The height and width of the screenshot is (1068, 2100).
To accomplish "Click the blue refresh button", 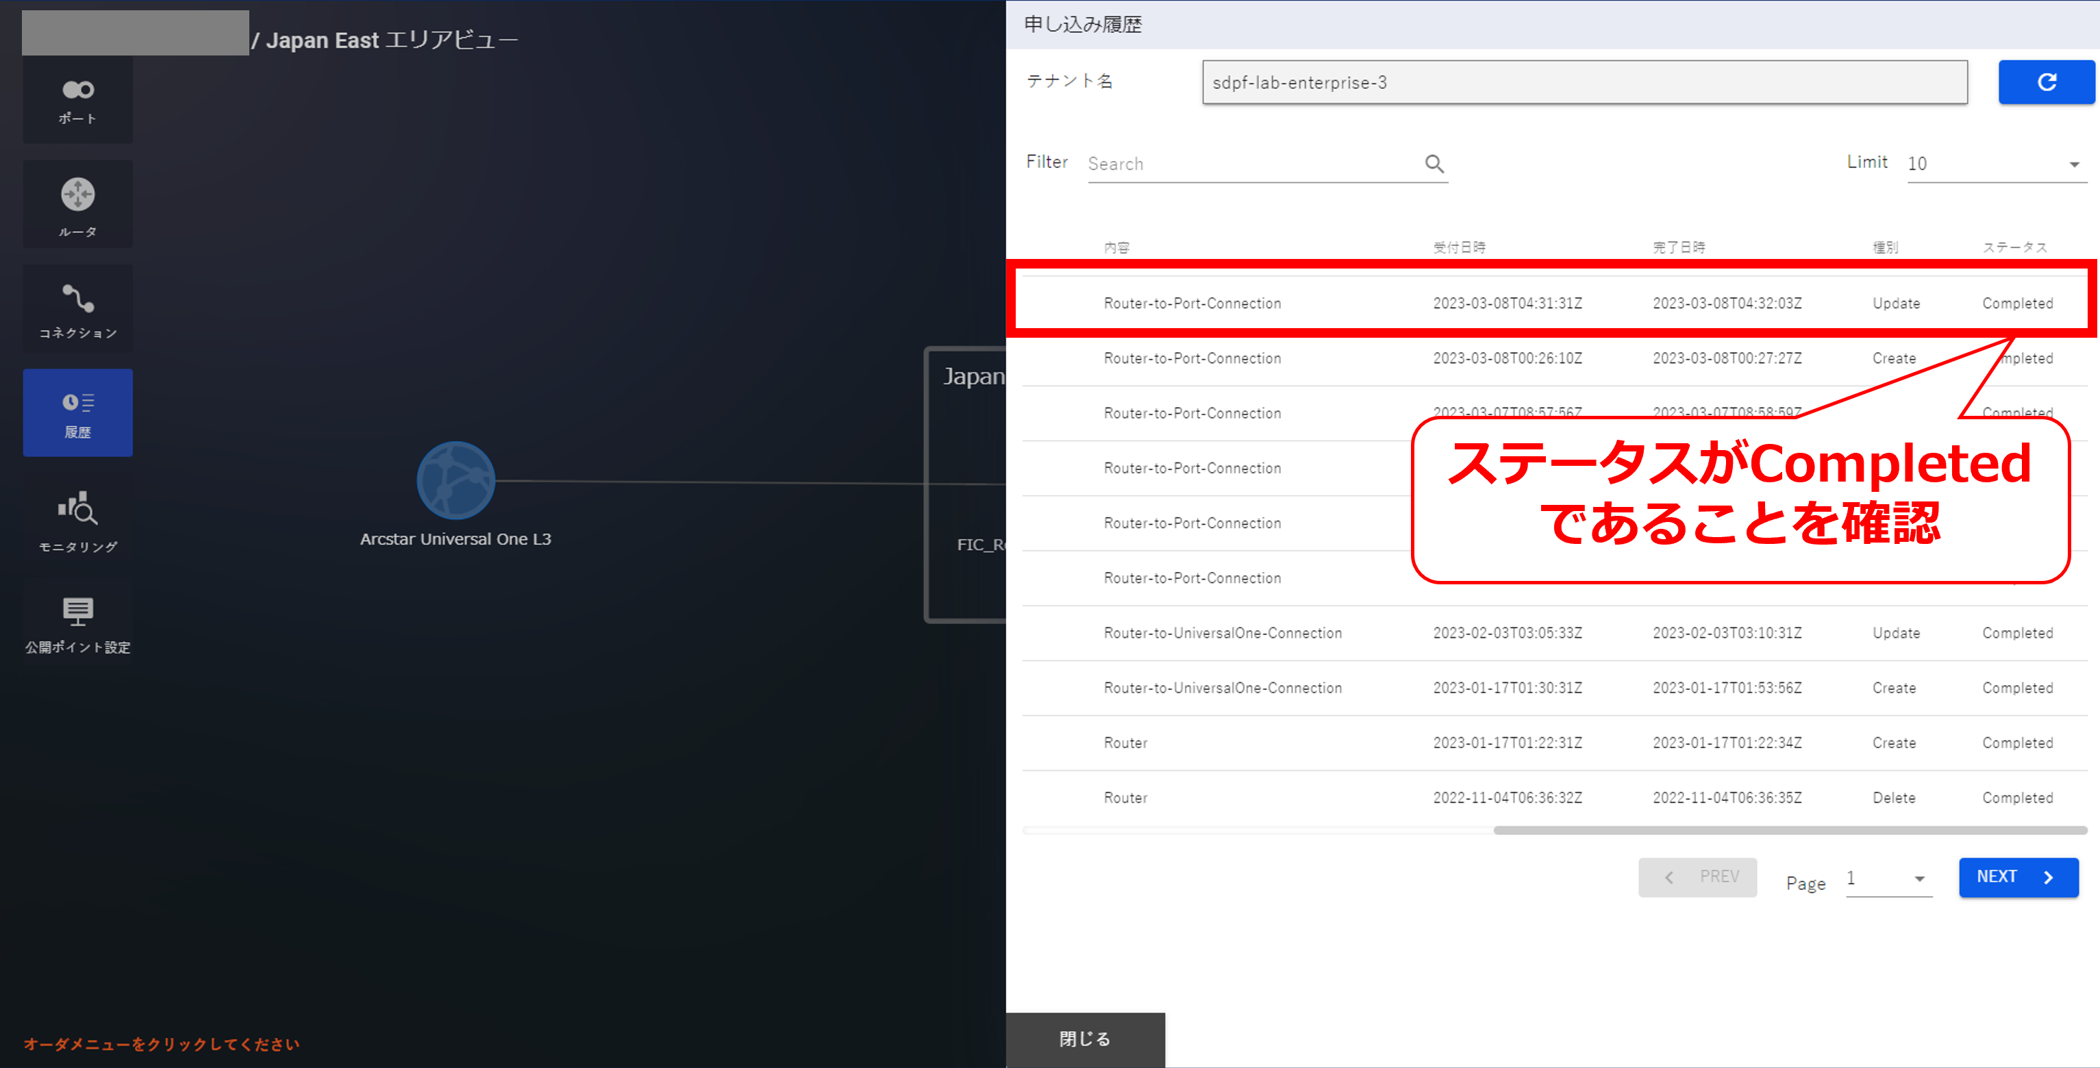I will 2045,82.
